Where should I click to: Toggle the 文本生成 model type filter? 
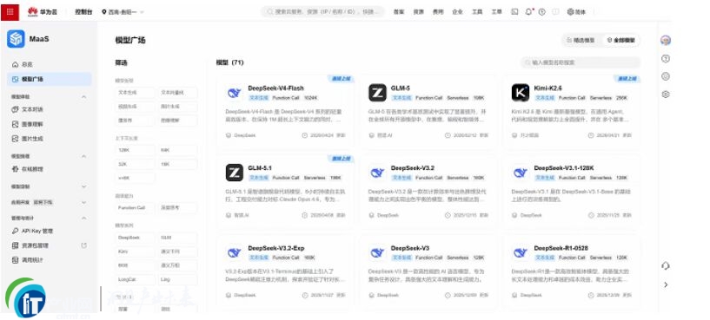point(135,93)
